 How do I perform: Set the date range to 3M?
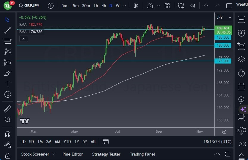tap(49, 142)
